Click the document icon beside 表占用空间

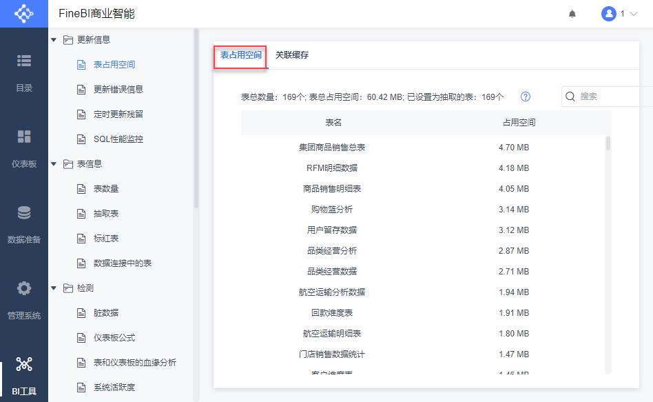[x=81, y=65]
